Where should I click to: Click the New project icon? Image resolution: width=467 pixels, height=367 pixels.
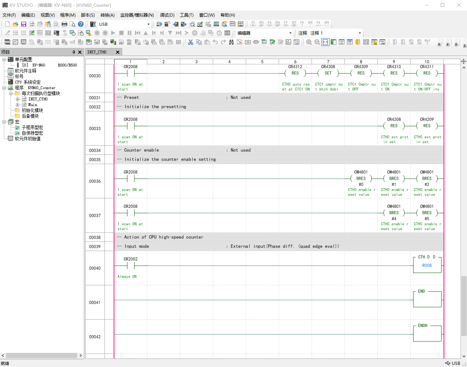(x=7, y=24)
